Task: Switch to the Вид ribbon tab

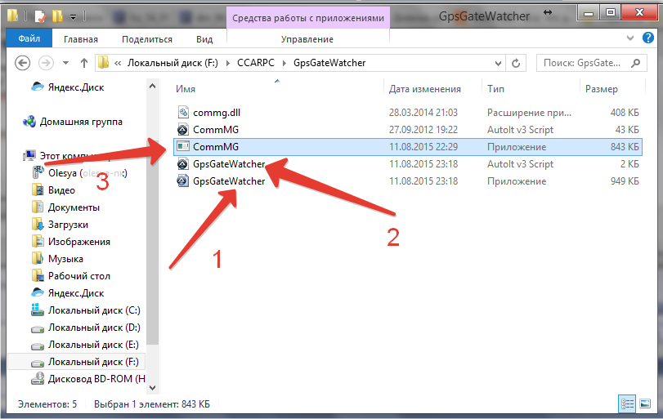Action: coord(204,39)
